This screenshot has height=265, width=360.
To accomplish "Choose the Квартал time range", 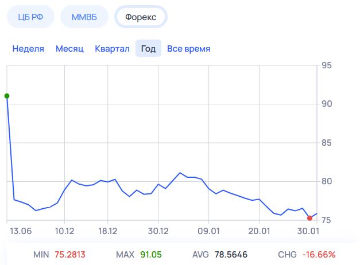I will point(112,49).
